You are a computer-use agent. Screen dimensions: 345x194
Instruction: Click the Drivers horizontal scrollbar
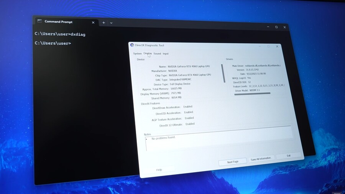click(252, 94)
